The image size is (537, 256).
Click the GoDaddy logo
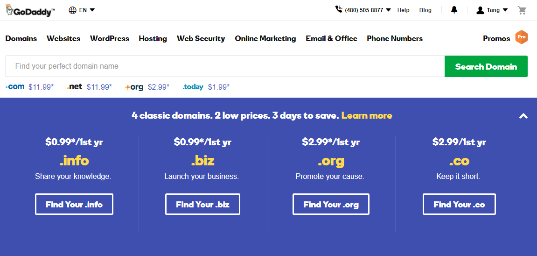[30, 10]
